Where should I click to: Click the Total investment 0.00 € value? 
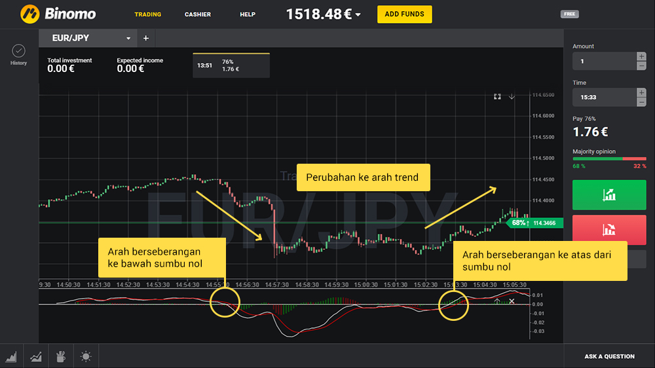tap(60, 69)
